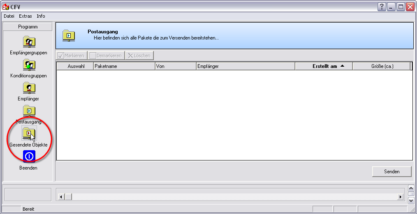Screen dimensions: 417x214
Task: Open the Empfängergruppen sidebar icon
Action: 29,42
